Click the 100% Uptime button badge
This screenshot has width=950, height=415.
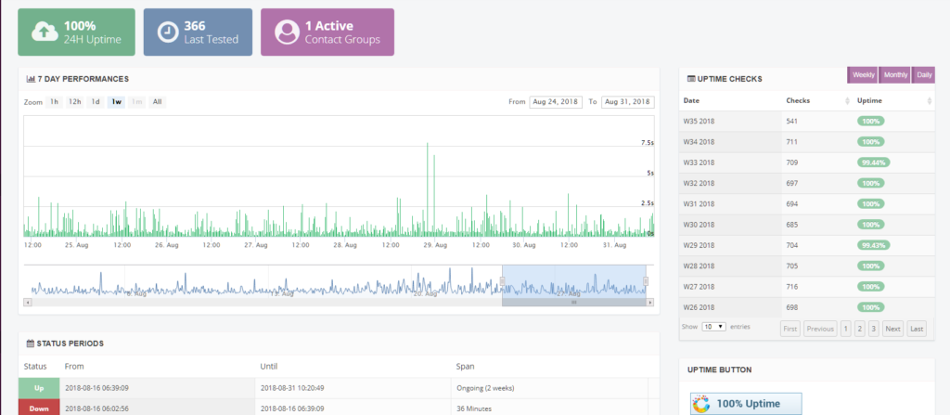point(746,404)
